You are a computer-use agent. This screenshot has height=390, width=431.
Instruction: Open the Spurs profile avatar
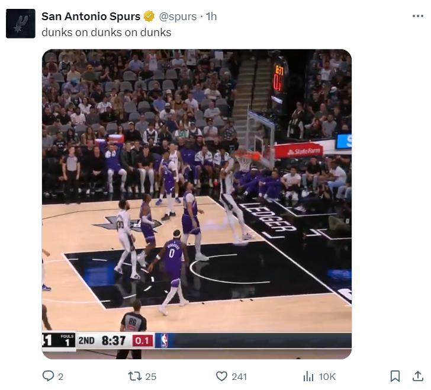(x=21, y=24)
